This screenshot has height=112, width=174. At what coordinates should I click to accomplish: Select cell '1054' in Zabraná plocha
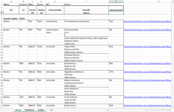click(116, 105)
